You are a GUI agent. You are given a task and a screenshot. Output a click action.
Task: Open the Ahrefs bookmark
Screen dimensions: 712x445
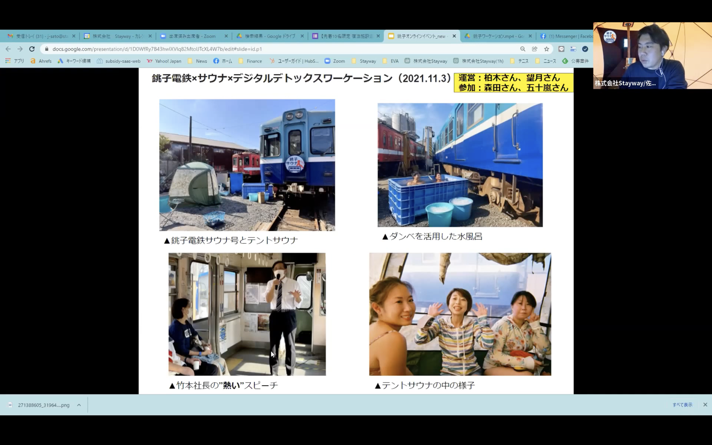pos(41,61)
